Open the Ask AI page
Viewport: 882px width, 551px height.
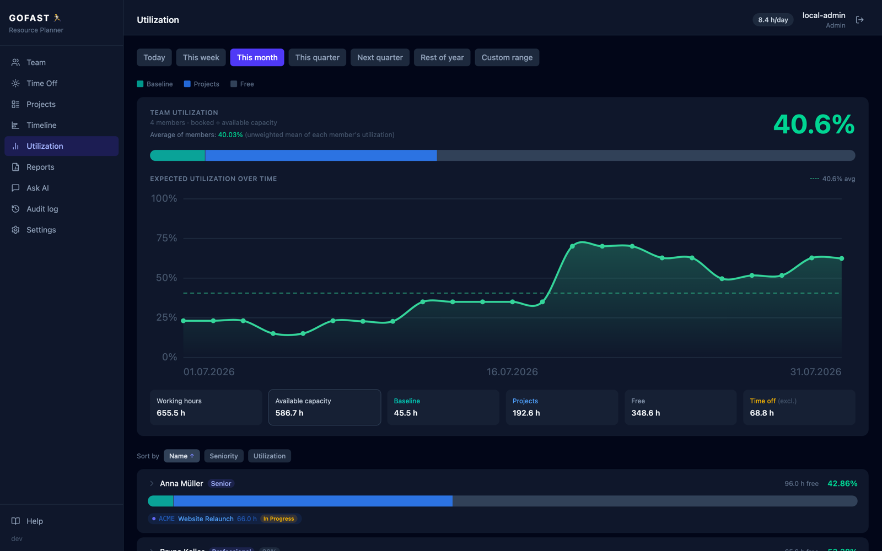pos(62,188)
